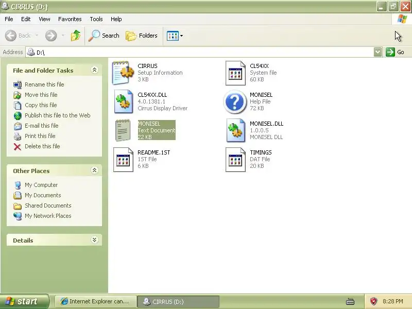
Task: Select the CL54XX.DLL driver file icon
Action: 123,101
